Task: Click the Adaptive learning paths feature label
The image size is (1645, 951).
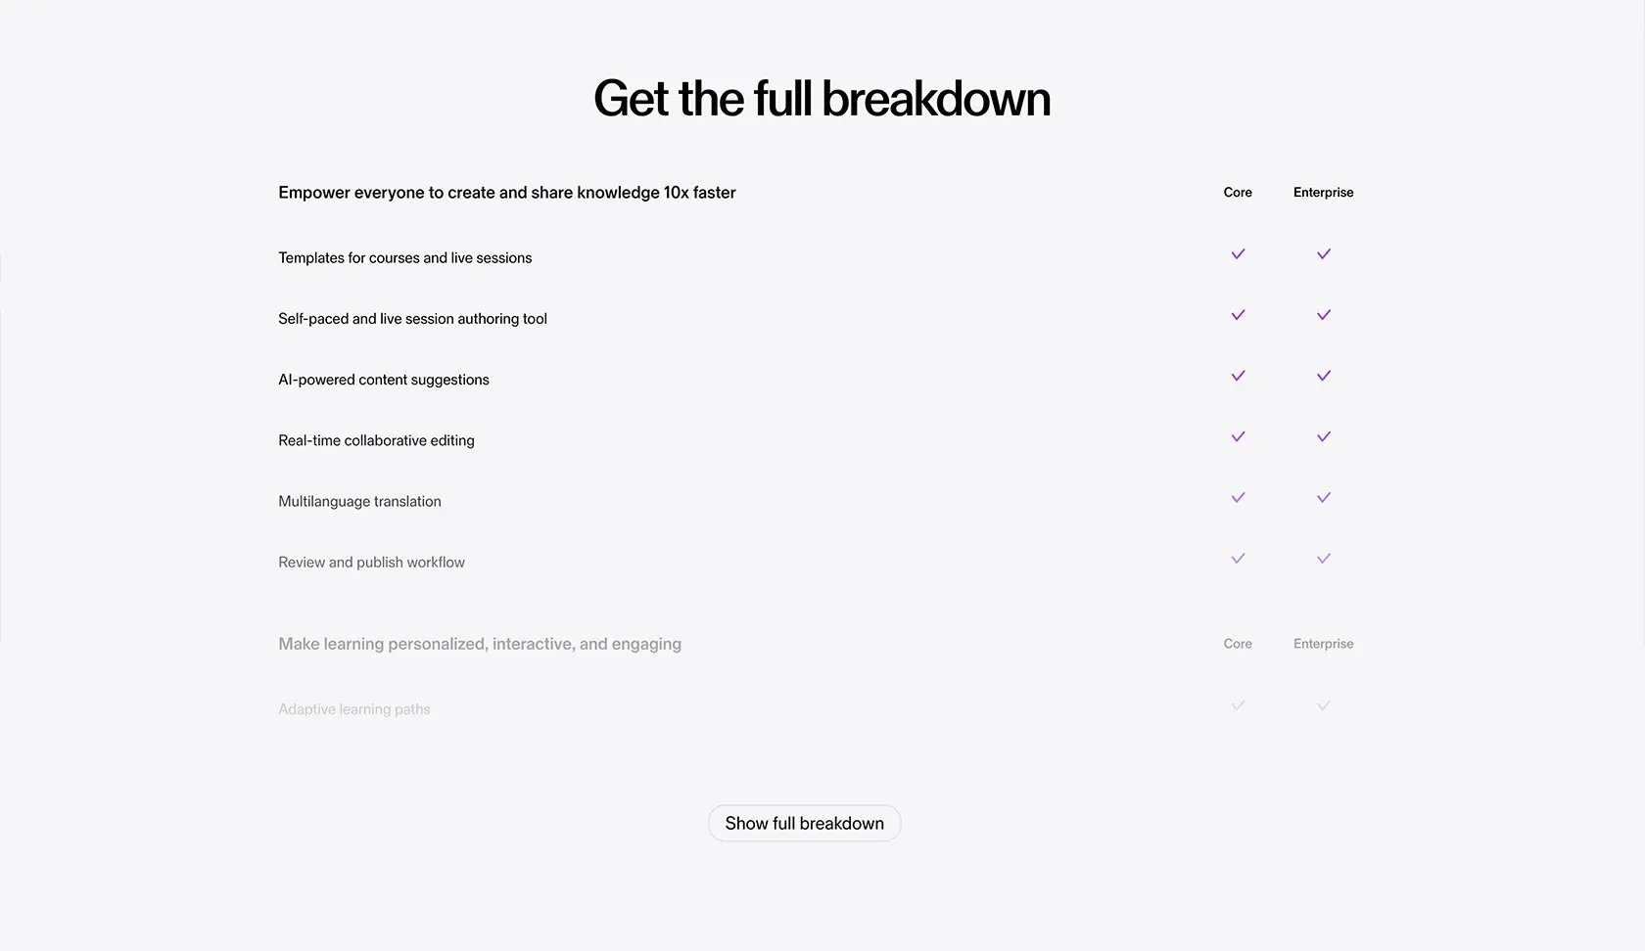Action: click(354, 709)
